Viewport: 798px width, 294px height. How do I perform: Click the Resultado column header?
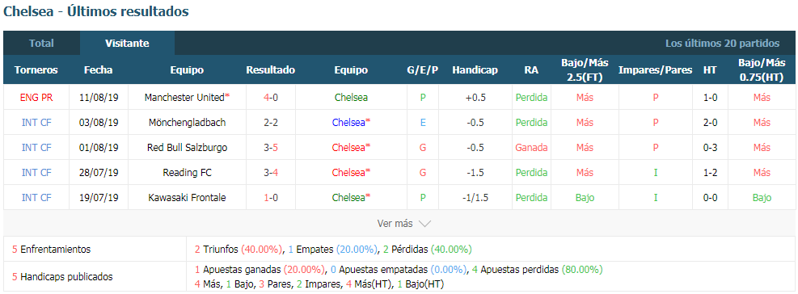(x=271, y=70)
